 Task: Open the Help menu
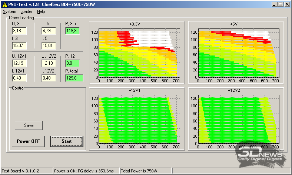[x=41, y=11]
